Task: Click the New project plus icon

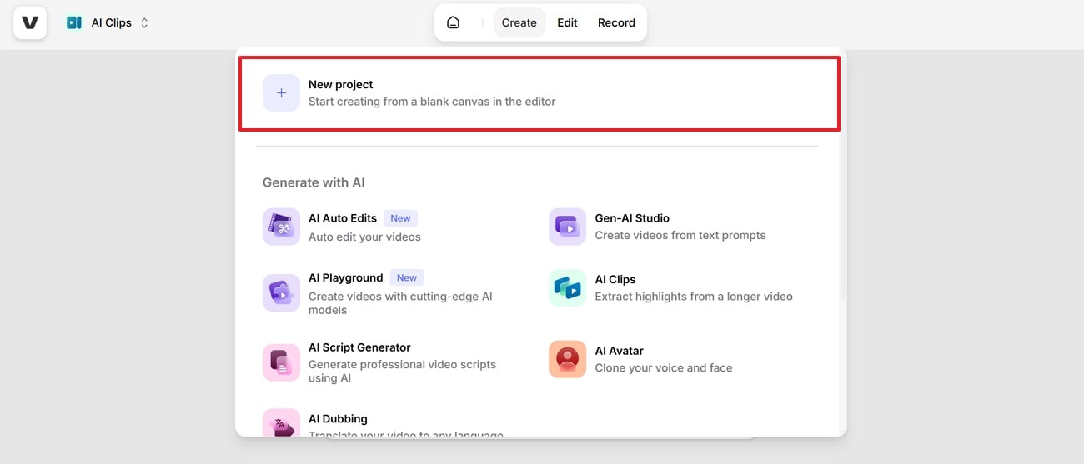Action: click(281, 93)
